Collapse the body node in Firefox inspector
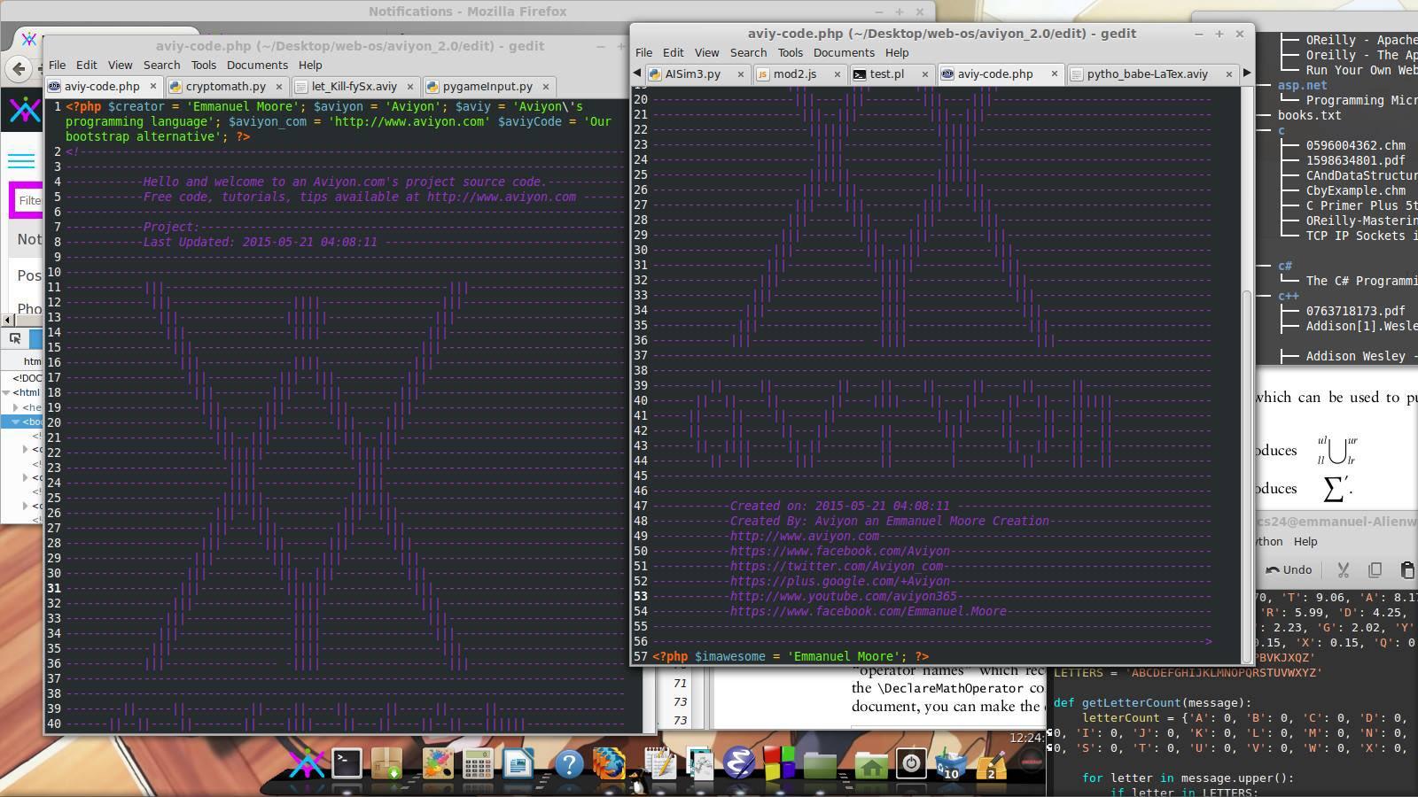The image size is (1418, 797). (x=16, y=422)
